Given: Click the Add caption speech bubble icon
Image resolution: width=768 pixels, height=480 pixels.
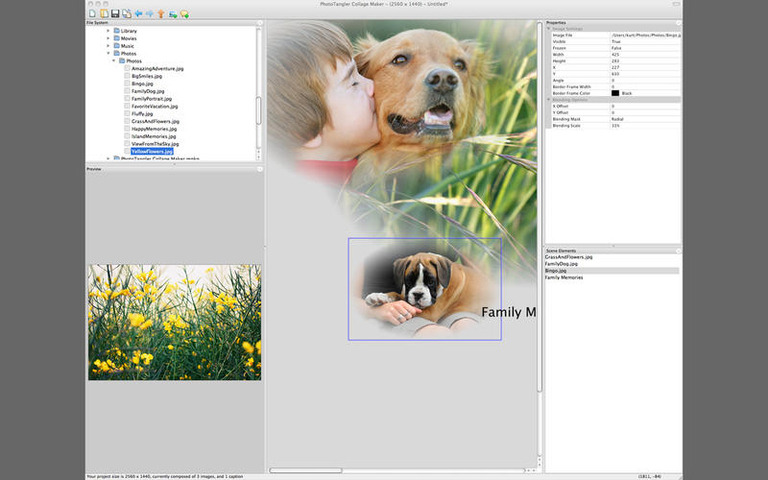Looking at the screenshot, I should (x=184, y=13).
